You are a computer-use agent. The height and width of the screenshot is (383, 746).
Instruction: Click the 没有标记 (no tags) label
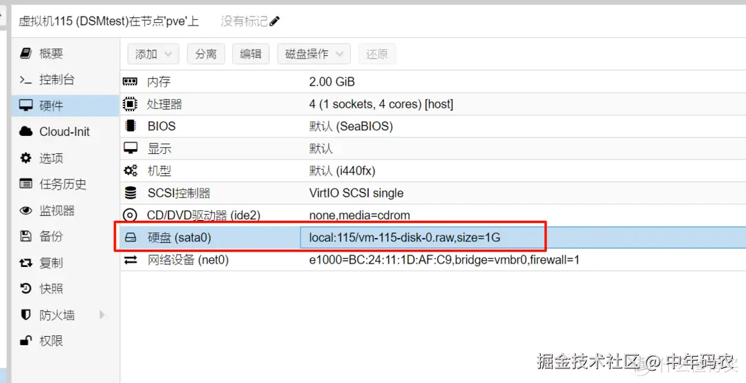click(x=244, y=21)
